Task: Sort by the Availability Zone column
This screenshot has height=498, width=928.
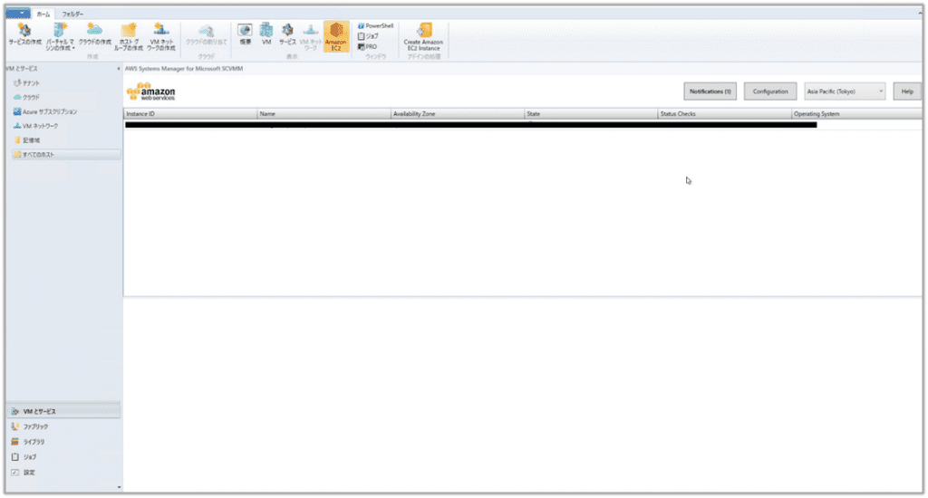Action: coord(458,113)
